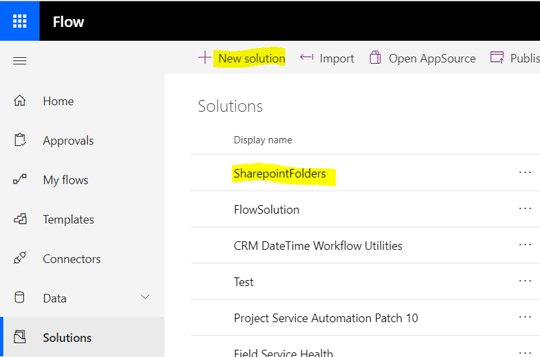Screen dimensions: 540x357
Task: Sort by the Display name column header
Action: click(x=263, y=140)
